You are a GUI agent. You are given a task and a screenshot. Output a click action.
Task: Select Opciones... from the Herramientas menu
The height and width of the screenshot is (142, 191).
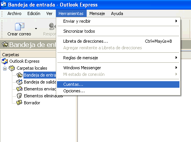[118, 91]
